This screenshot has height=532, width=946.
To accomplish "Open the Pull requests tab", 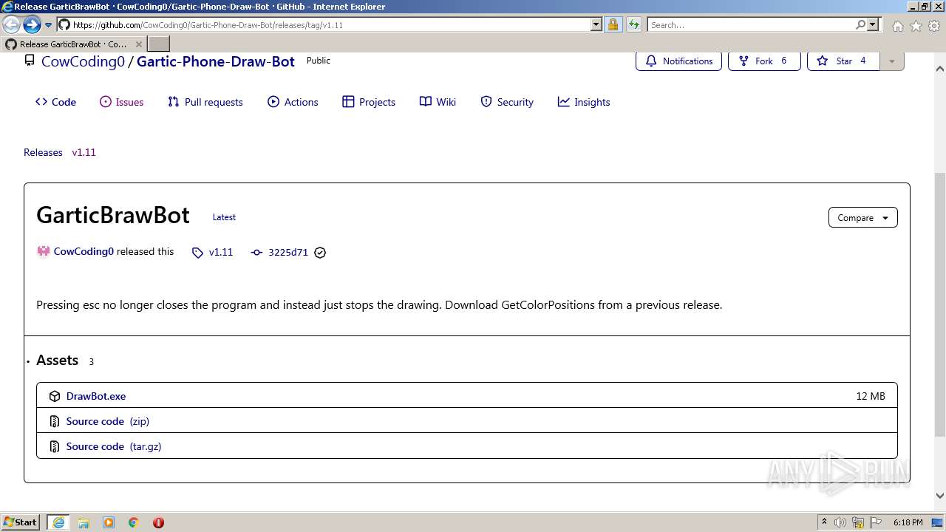I will pyautogui.click(x=205, y=102).
